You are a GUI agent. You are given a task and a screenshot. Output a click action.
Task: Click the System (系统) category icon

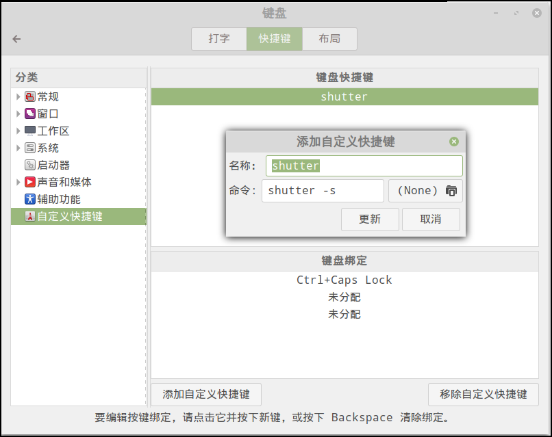30,148
